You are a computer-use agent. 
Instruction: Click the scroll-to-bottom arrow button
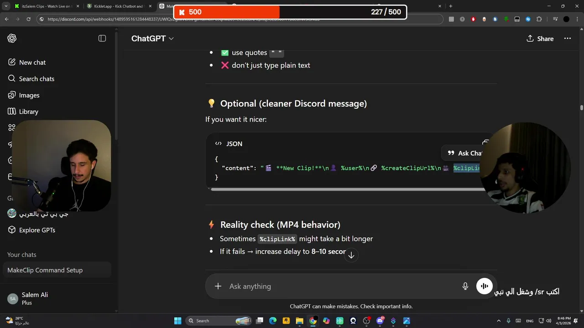tap(351, 255)
